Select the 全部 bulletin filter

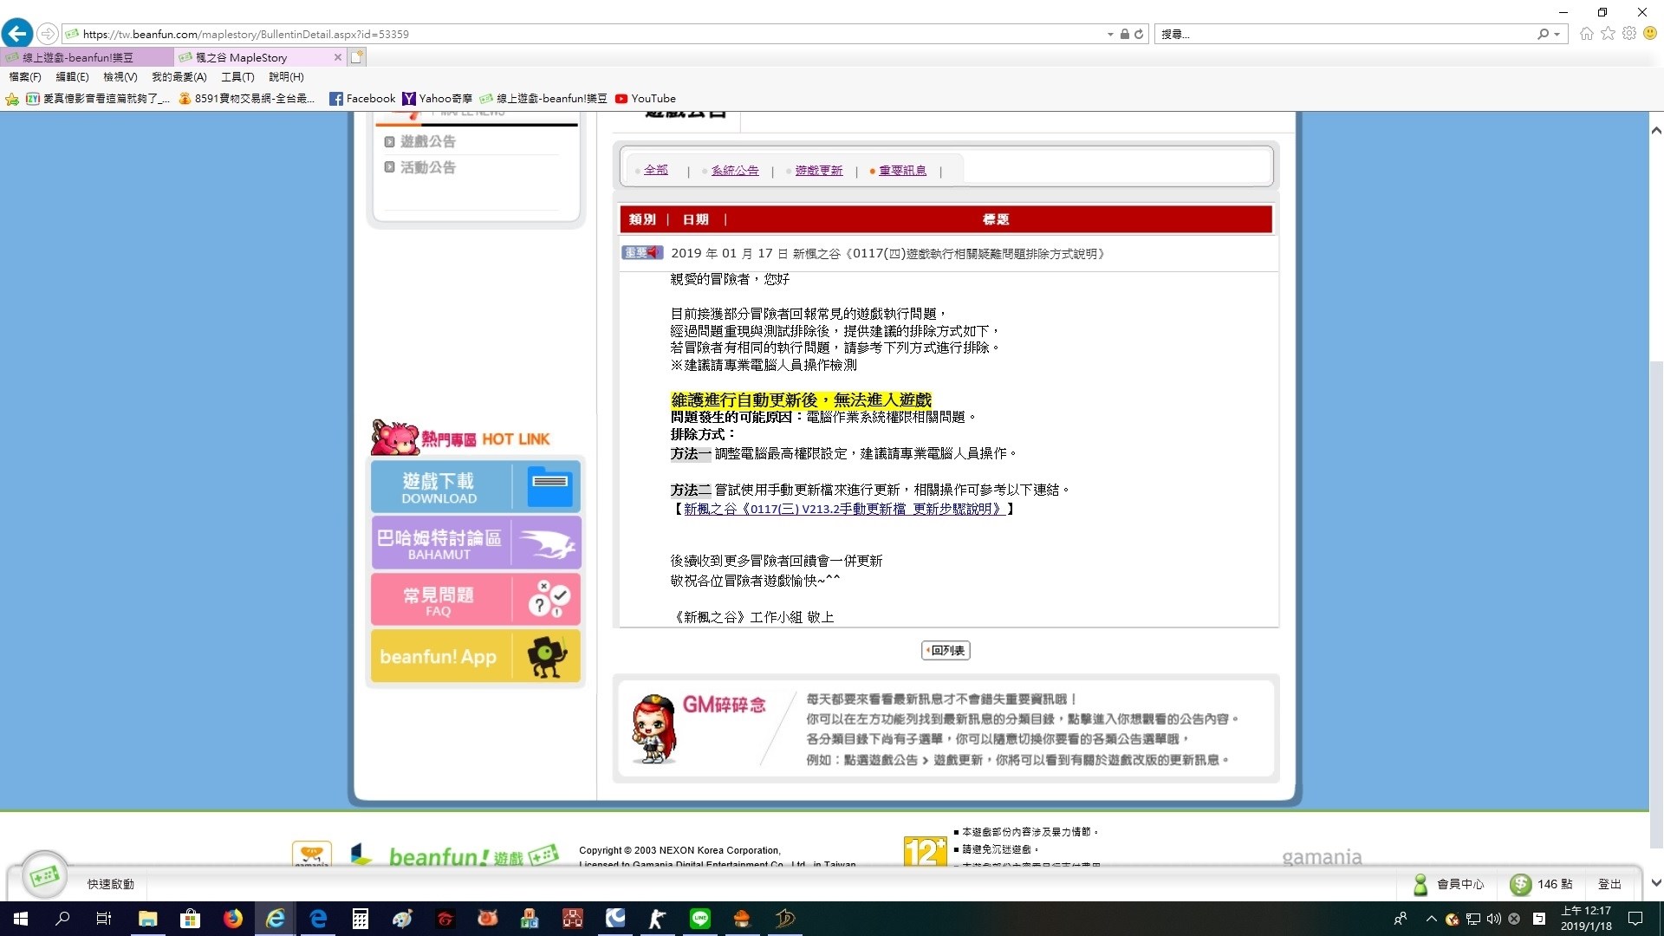(656, 170)
